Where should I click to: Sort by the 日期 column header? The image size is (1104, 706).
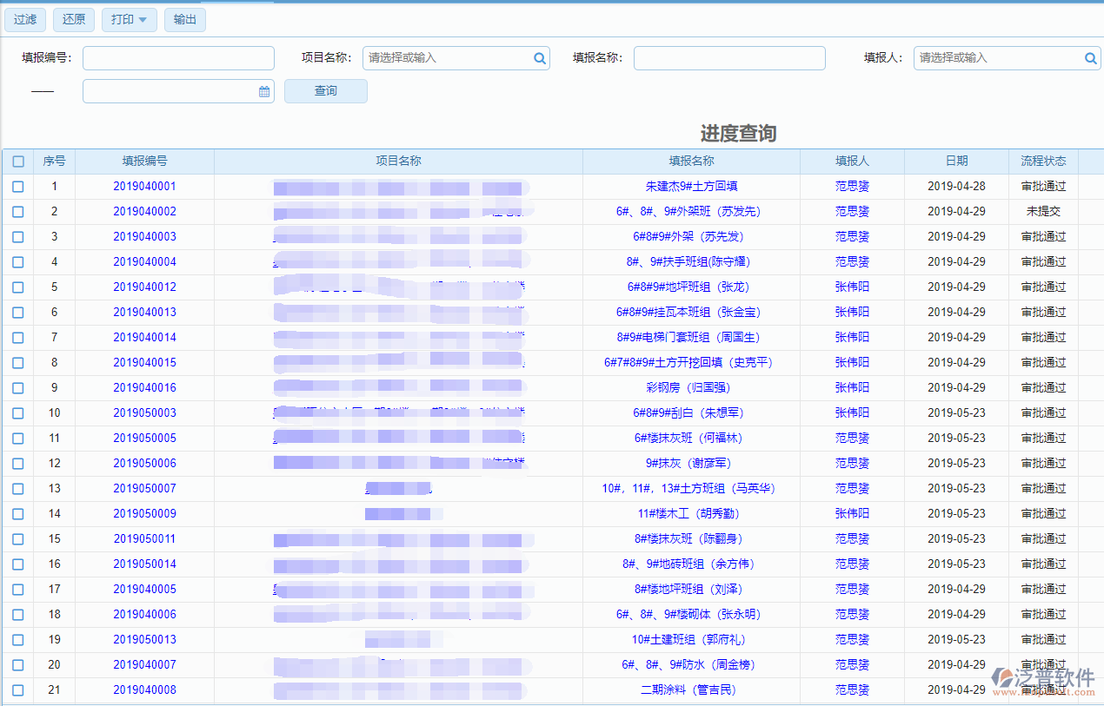click(x=956, y=162)
